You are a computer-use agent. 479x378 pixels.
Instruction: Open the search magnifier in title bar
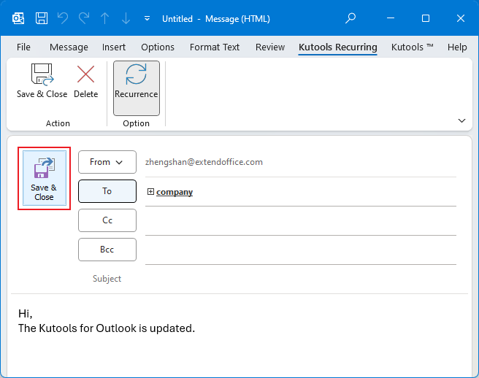(350, 18)
